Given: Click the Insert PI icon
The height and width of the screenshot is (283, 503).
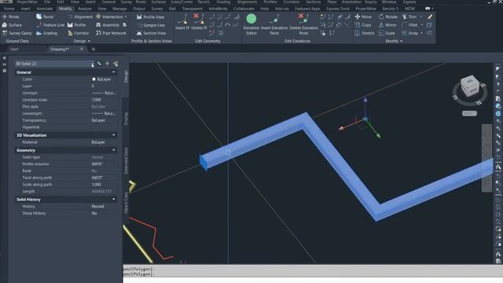Looking at the screenshot, I should tap(182, 22).
